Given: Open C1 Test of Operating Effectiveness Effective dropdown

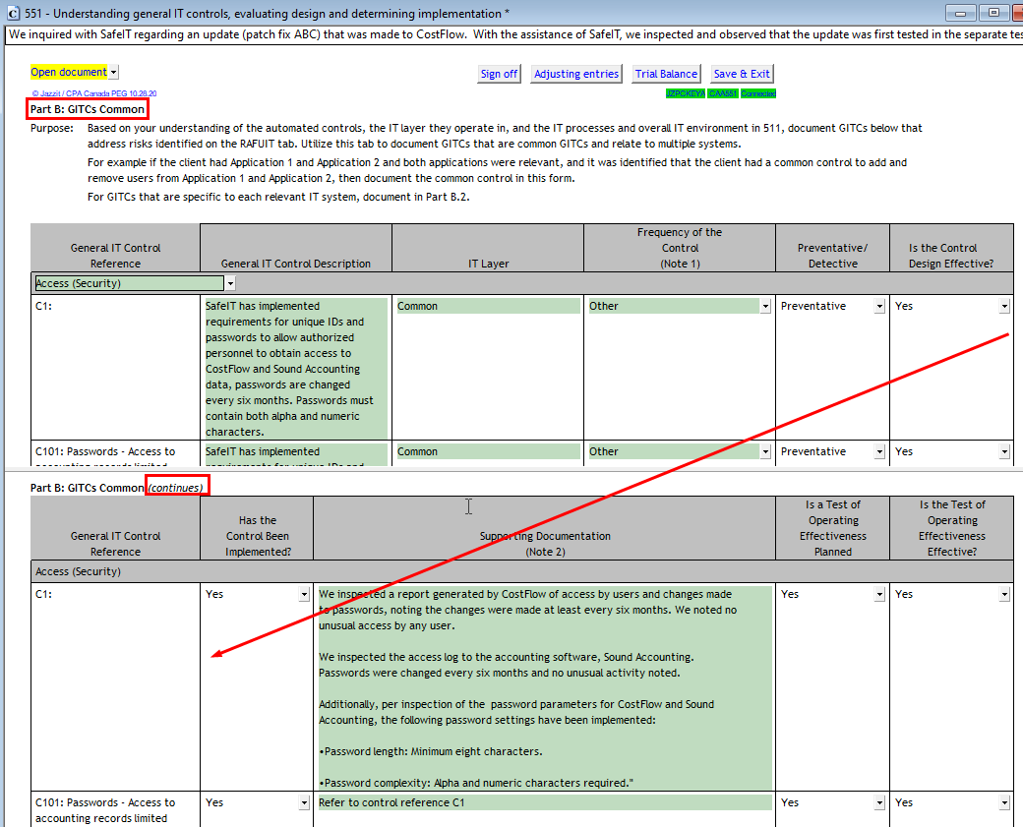Looking at the screenshot, I should 1004,595.
